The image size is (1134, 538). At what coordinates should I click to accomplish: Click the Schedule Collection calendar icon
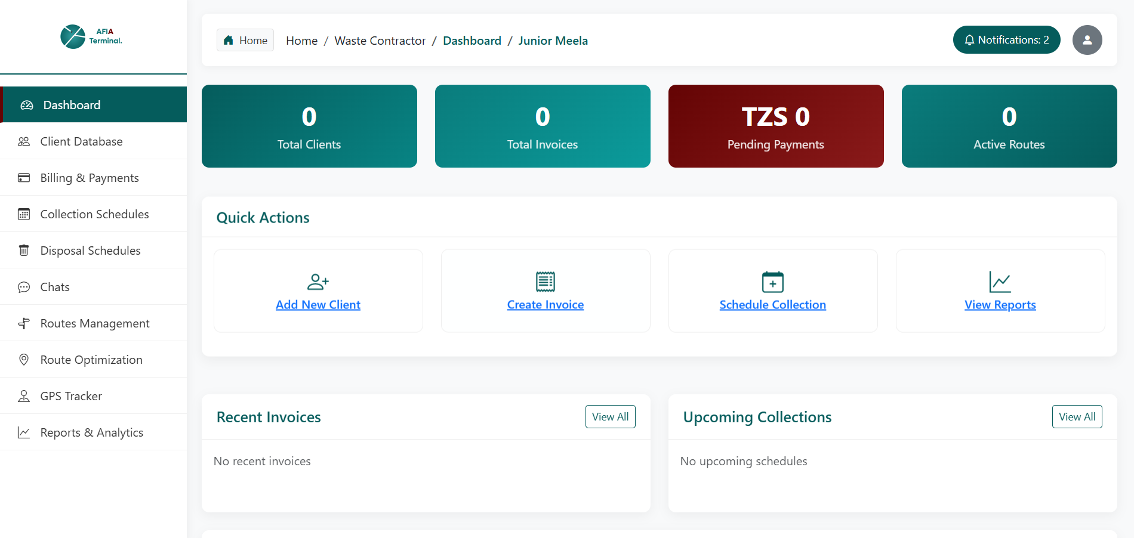pyautogui.click(x=772, y=281)
